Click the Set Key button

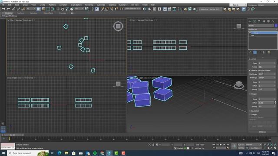coord(241,148)
